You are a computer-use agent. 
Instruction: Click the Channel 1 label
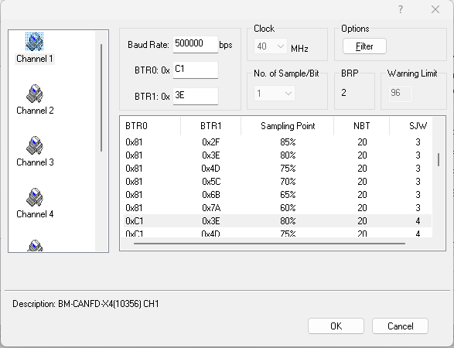[x=35, y=59]
